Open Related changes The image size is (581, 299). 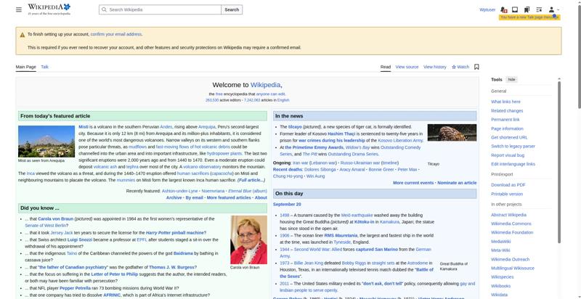pyautogui.click(x=507, y=110)
